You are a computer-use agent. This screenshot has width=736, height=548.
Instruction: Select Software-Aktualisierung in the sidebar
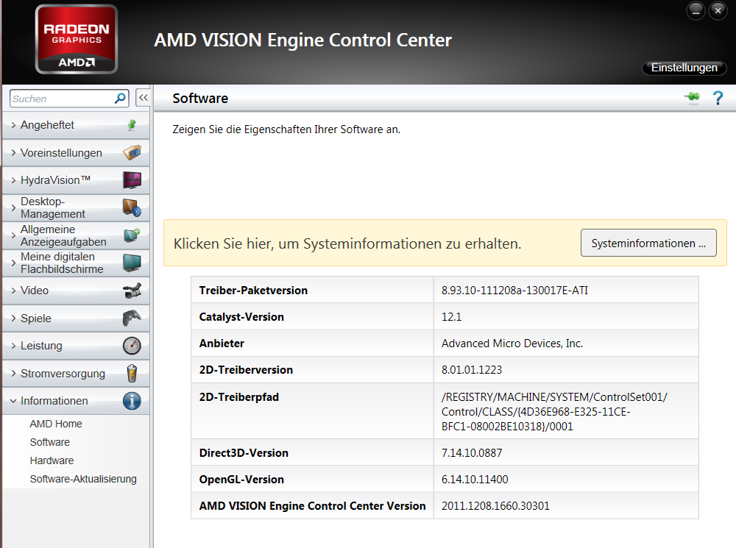(83, 479)
